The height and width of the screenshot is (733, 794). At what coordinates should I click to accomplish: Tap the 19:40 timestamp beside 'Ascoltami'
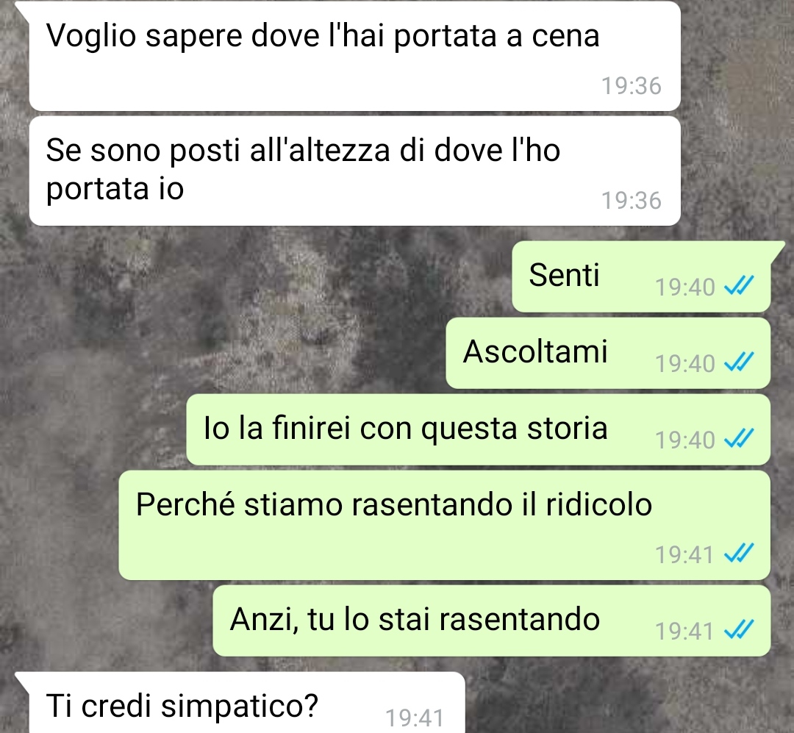coord(684,364)
